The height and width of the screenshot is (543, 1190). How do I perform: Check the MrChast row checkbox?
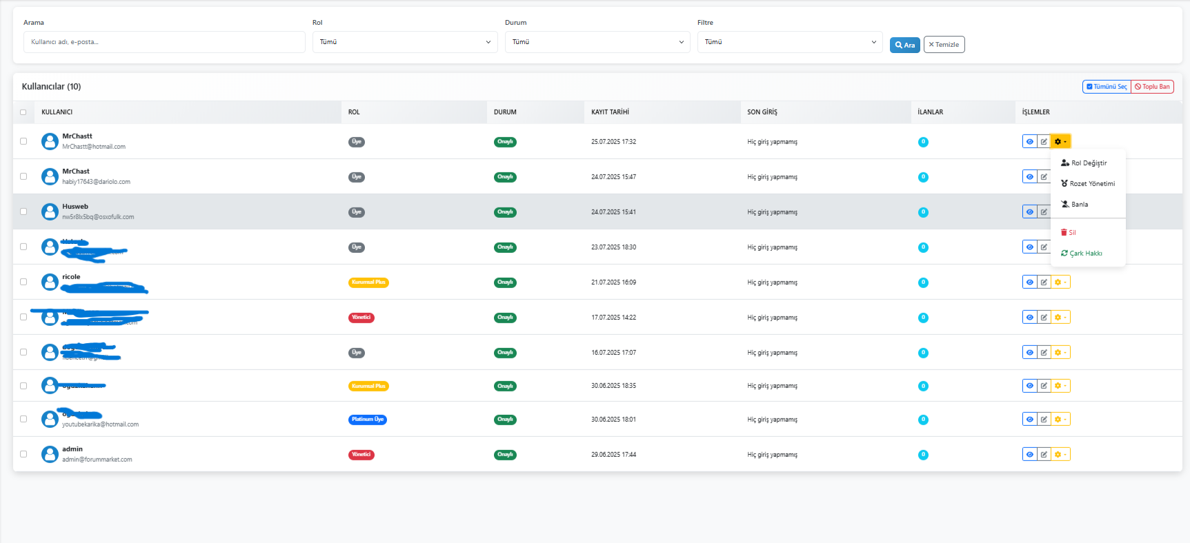tap(23, 176)
